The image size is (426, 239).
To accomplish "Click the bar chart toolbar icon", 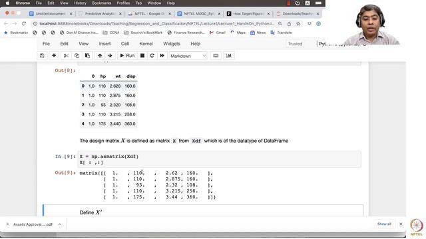I will [229, 56].
